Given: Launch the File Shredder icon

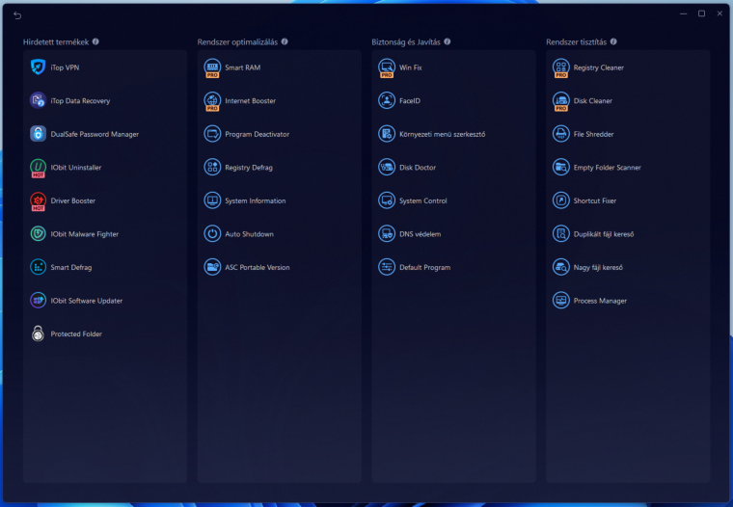Looking at the screenshot, I should (560, 134).
